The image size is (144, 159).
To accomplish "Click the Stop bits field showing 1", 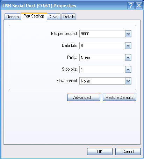I will coord(102,69).
